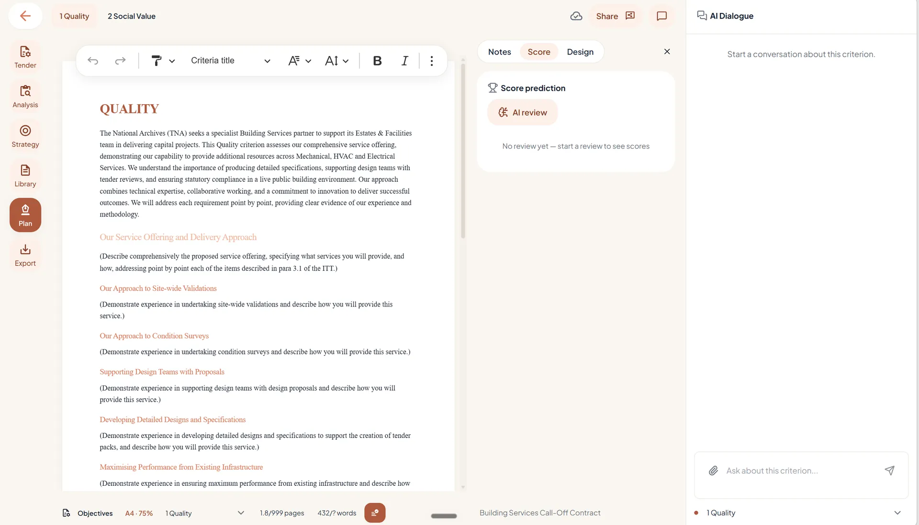Screen dimensions: 919x525
Task: Open the Criteria title style dropdown
Action: point(231,61)
